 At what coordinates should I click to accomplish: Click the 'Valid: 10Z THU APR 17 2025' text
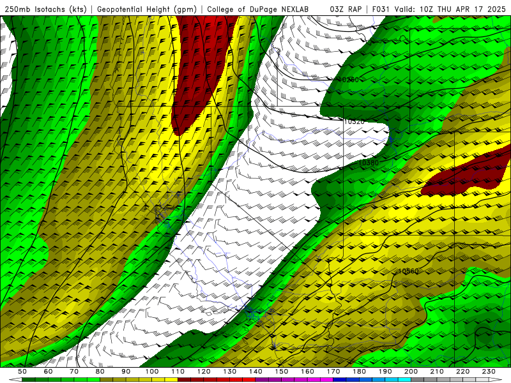[x=450, y=10]
